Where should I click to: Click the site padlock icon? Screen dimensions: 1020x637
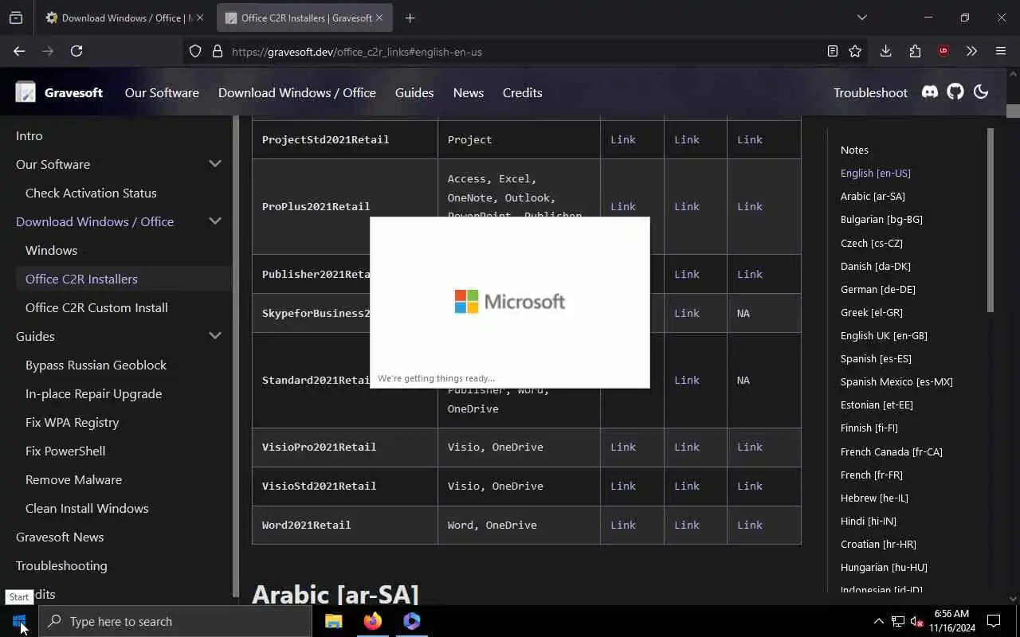(x=217, y=51)
